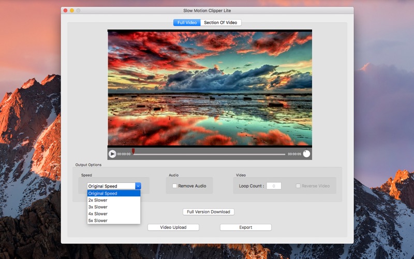Open the Full Version Download button
Screen dimensions: 414x259
pos(209,212)
